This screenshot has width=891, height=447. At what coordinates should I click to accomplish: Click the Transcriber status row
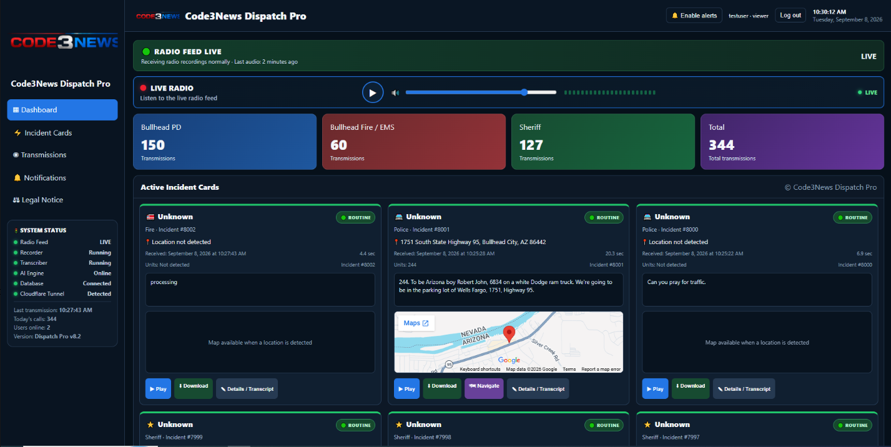[62, 263]
